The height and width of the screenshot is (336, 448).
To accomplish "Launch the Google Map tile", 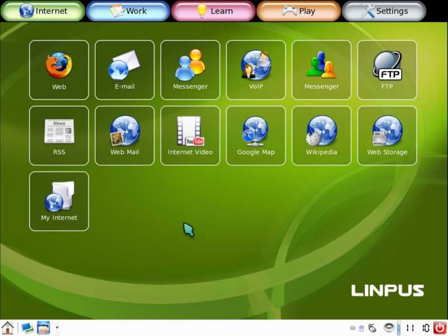I will (256, 136).
